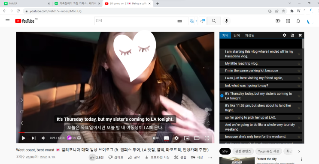Click the CC subtitle search icon
Screen dimensions: 319x164
pos(203,21)
